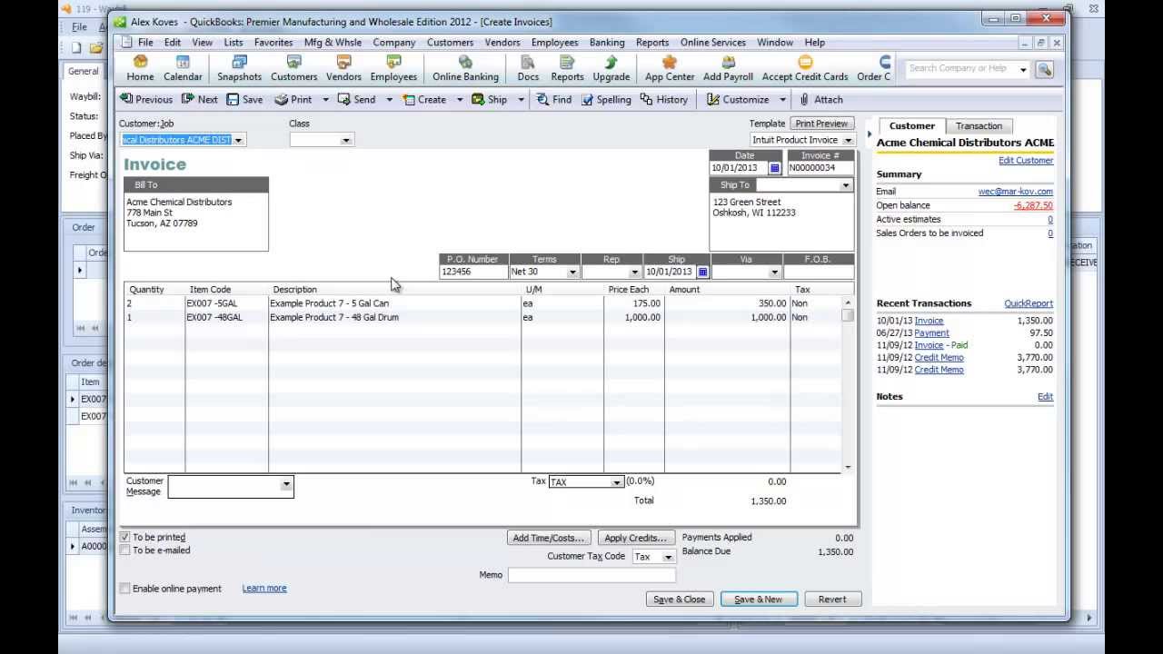Switch to the Transaction tab
This screenshot has height=654, width=1163.
(x=979, y=126)
